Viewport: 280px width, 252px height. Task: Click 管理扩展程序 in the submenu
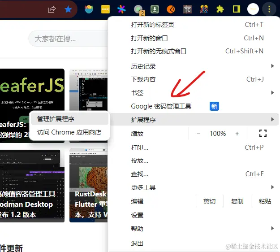(x=69, y=119)
